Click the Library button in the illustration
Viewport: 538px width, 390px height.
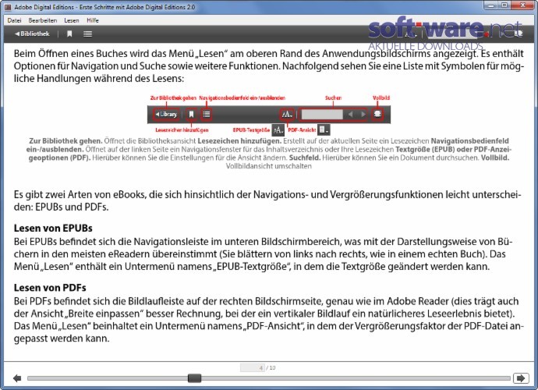166,114
